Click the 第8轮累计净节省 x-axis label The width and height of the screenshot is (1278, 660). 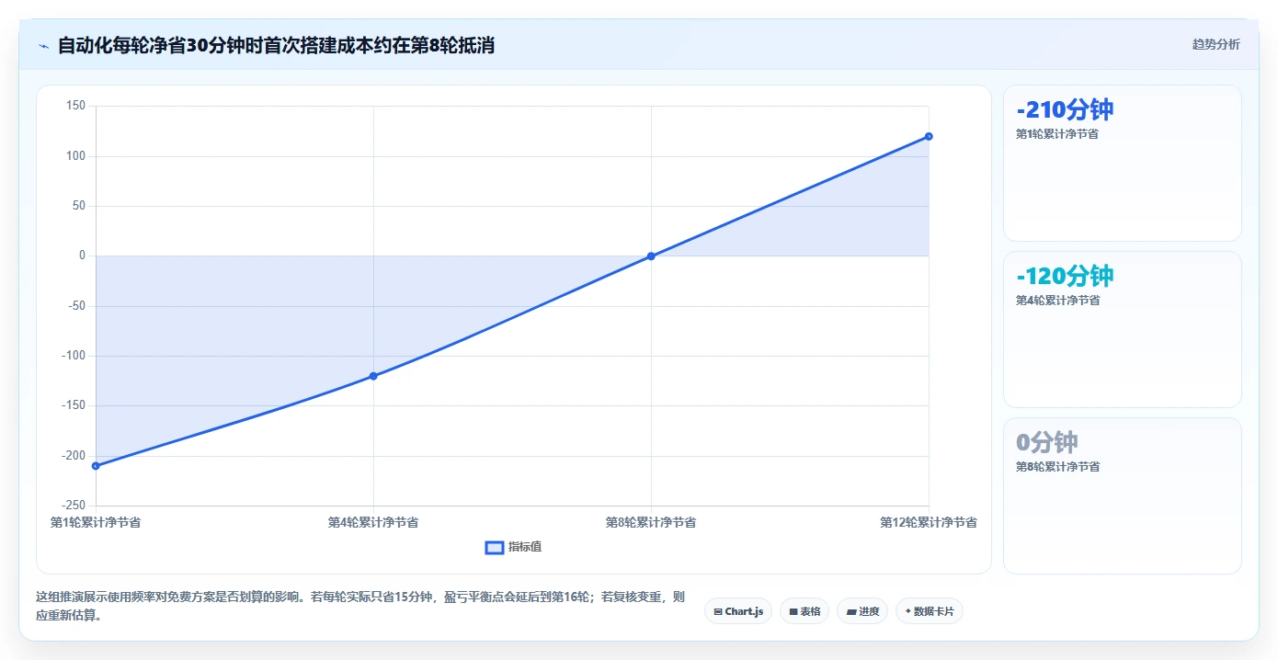(x=651, y=522)
